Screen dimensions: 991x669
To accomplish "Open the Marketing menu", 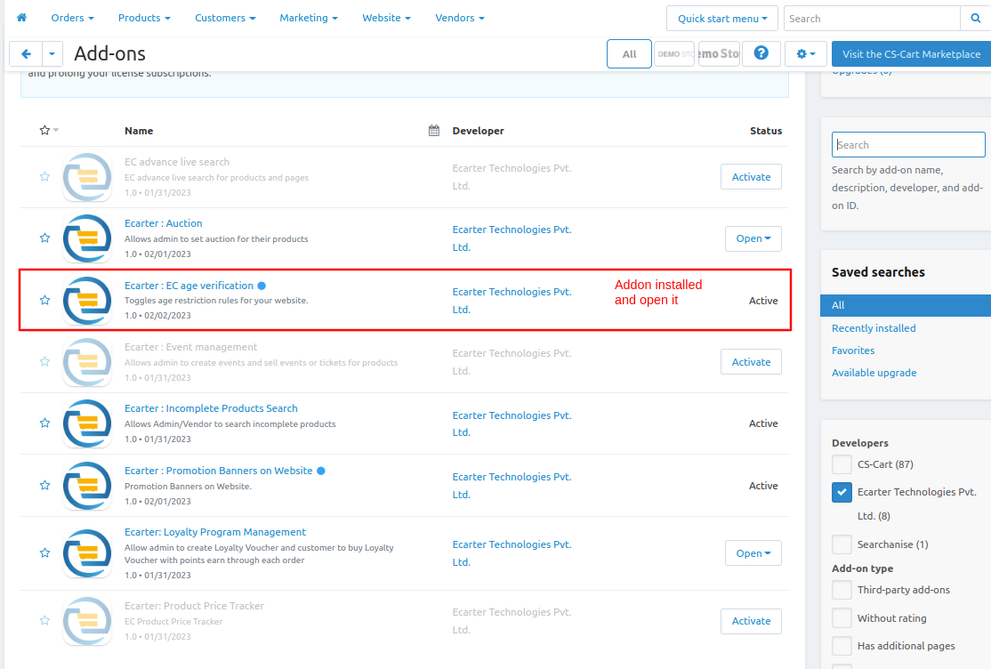I will (x=309, y=18).
